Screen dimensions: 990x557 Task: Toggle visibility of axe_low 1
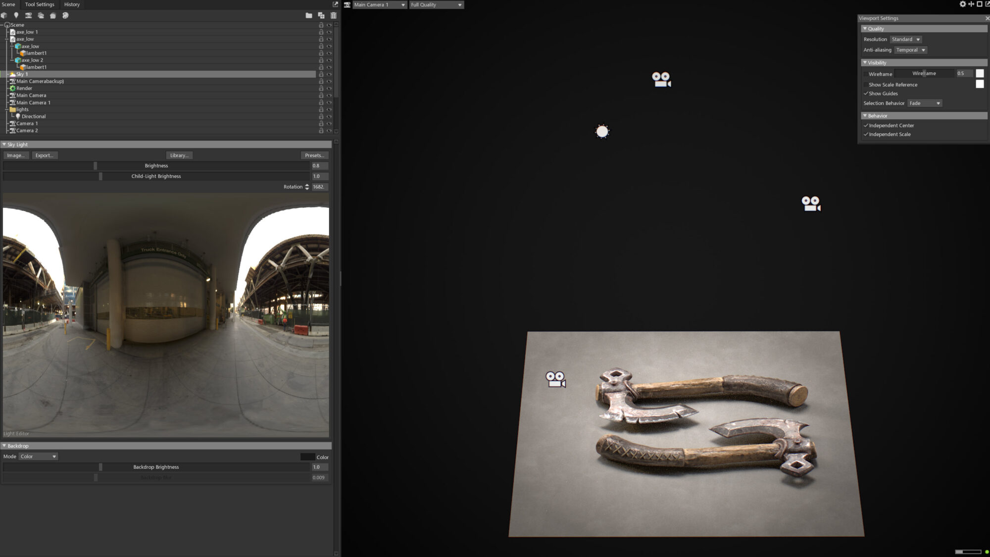(x=329, y=32)
